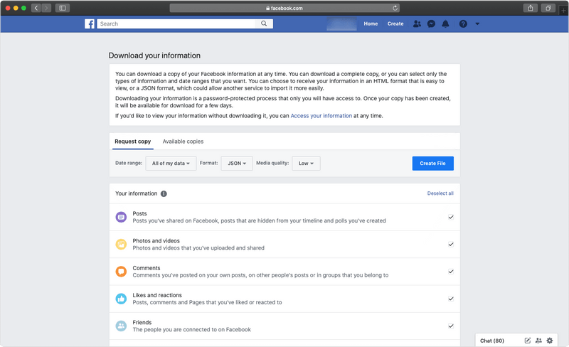
Task: Click the Create File button
Action: [x=432, y=164]
